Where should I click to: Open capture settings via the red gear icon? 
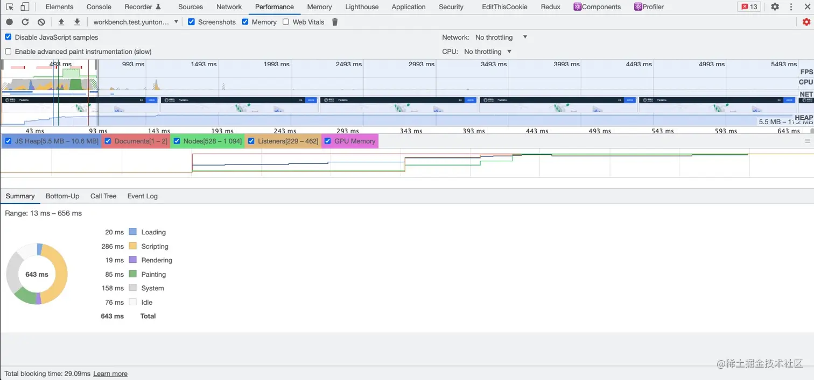(x=806, y=22)
